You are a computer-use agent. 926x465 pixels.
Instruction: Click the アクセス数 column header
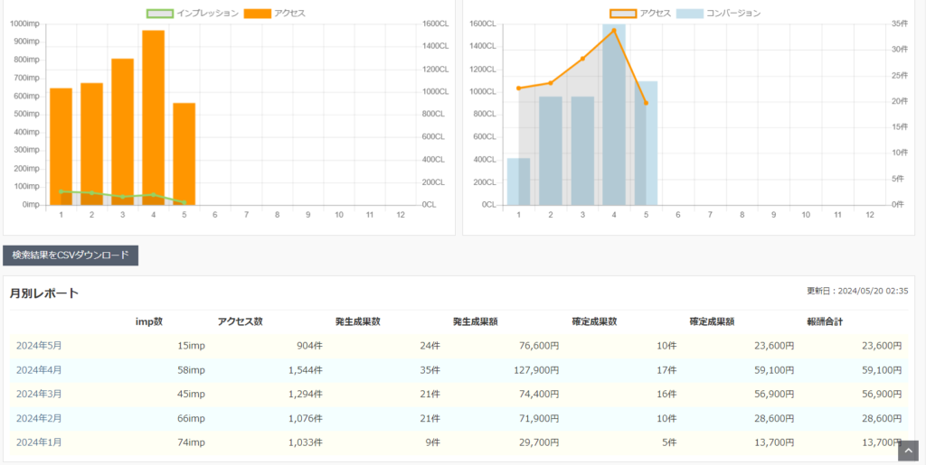coord(240,321)
